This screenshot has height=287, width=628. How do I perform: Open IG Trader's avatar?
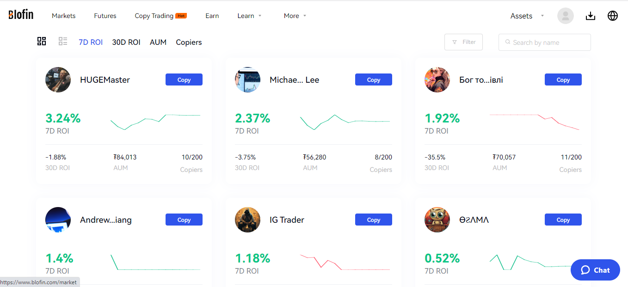(x=247, y=220)
